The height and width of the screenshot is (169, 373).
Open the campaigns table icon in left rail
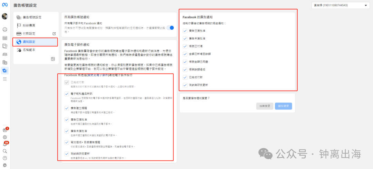[5, 38]
